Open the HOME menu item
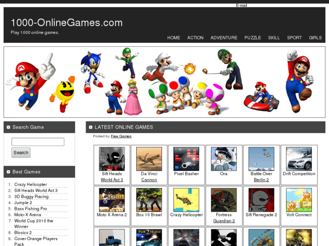The image size is (329, 246). click(x=173, y=37)
